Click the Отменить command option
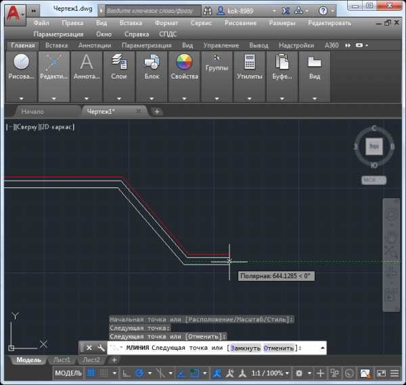406x385 pixels. [279, 348]
